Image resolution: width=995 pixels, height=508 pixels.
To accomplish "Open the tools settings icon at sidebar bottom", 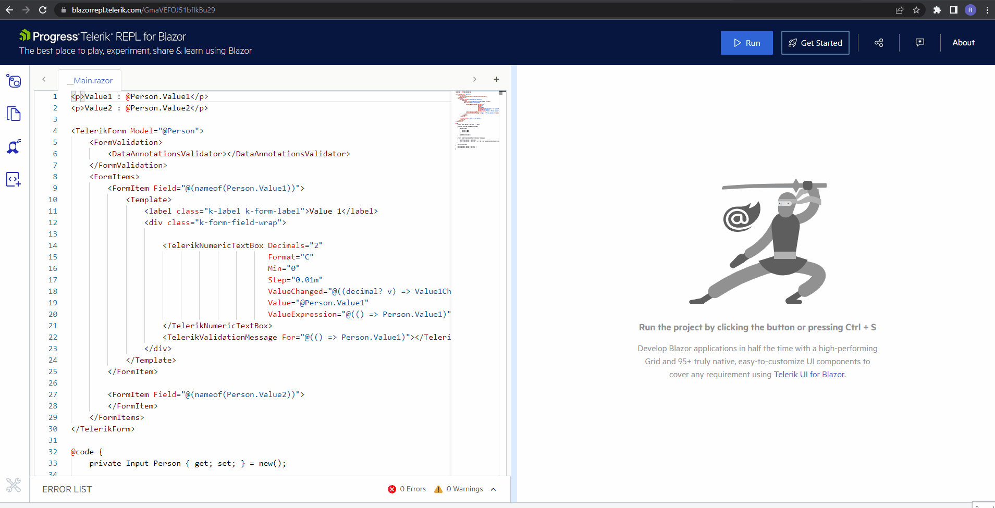I will (14, 485).
